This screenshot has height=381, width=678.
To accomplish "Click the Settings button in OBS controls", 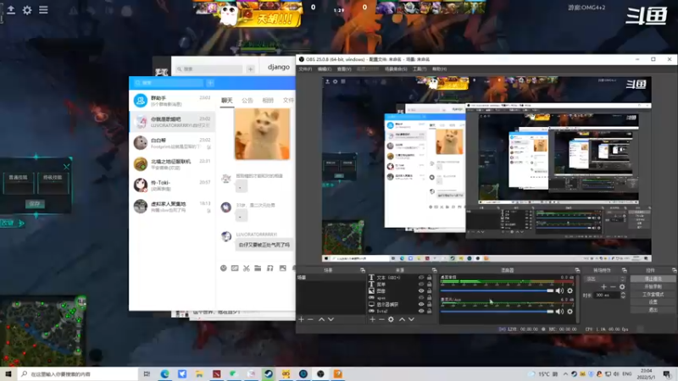I will click(x=653, y=302).
